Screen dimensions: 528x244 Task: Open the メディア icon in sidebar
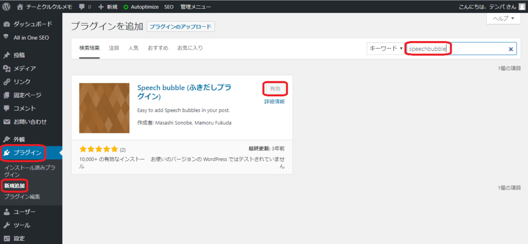click(6, 68)
